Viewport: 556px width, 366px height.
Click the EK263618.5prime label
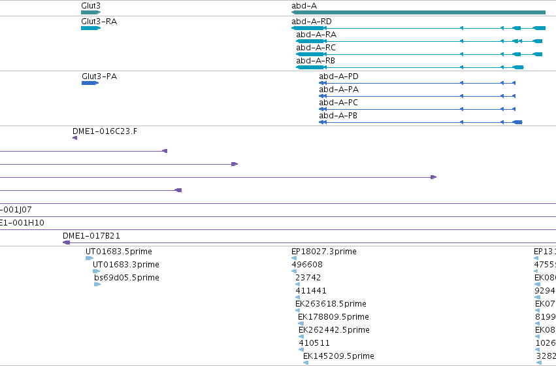coord(331,304)
